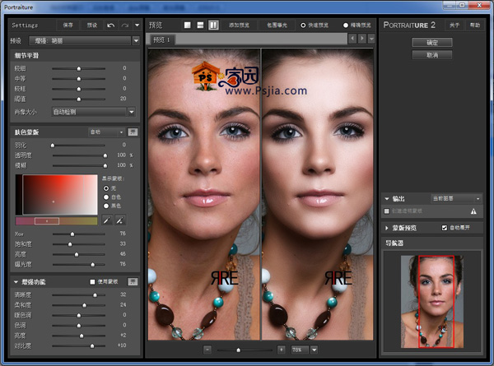Screen dimensions: 494x366
Task: Click the redo arrow in Settings
Action: pos(125,25)
